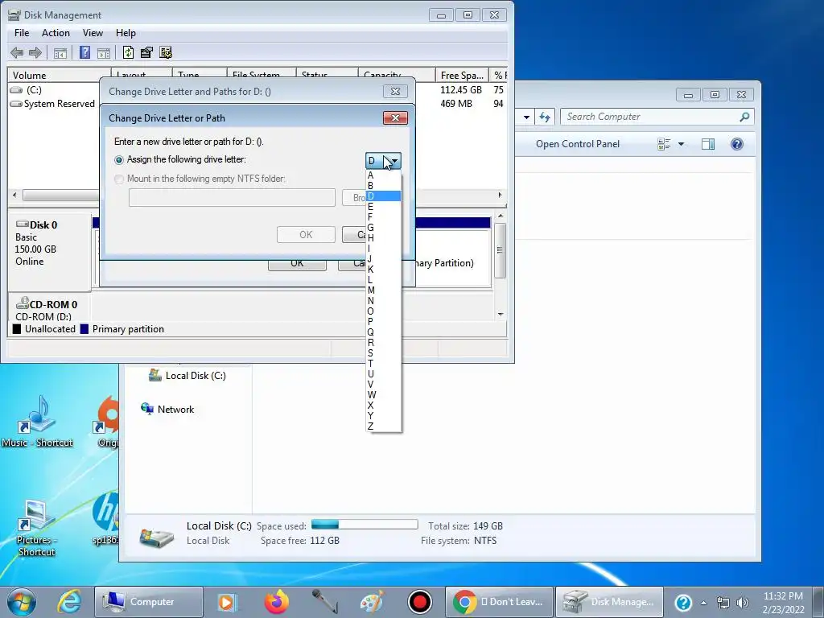Click OK in Change Drive Letter or Path
The width and height of the screenshot is (824, 618).
click(306, 234)
